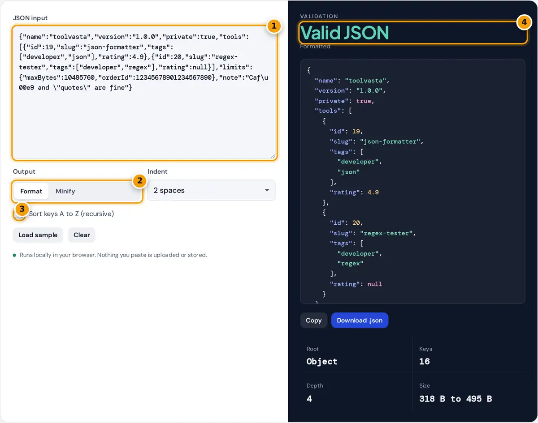Viewport: 538px width, 423px height.
Task: Switch output mode to Minify
Action: pos(65,191)
